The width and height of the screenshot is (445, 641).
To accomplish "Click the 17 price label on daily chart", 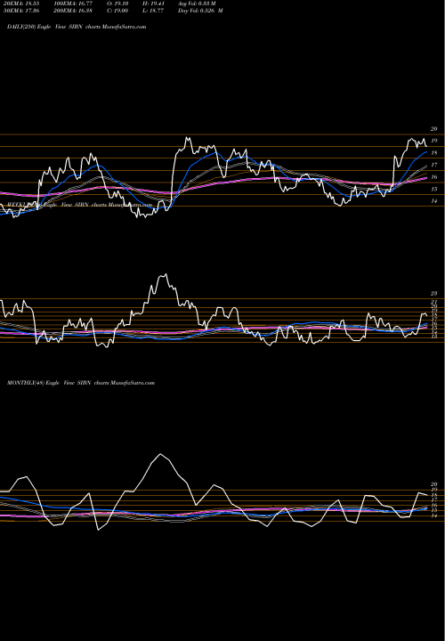I will pyautogui.click(x=434, y=165).
